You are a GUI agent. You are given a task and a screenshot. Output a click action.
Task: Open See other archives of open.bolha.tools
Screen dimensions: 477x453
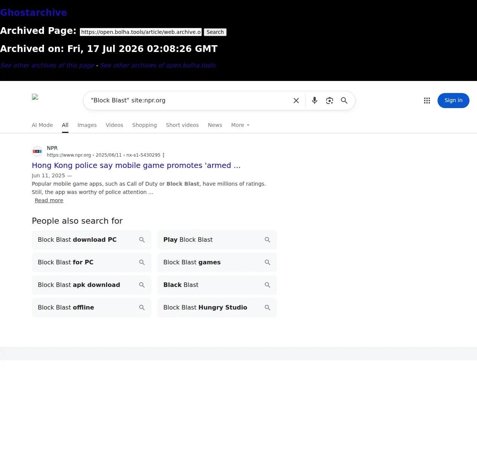[158, 65]
